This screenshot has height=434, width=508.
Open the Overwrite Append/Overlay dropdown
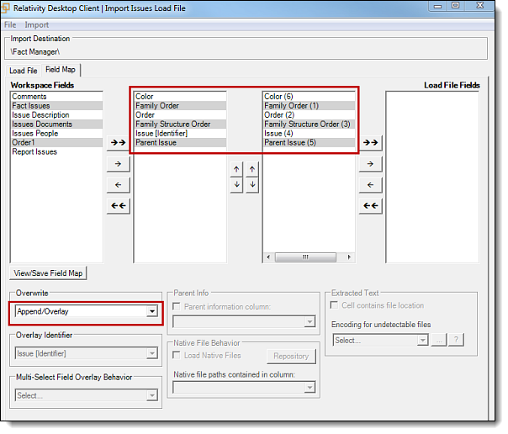pyautogui.click(x=151, y=311)
